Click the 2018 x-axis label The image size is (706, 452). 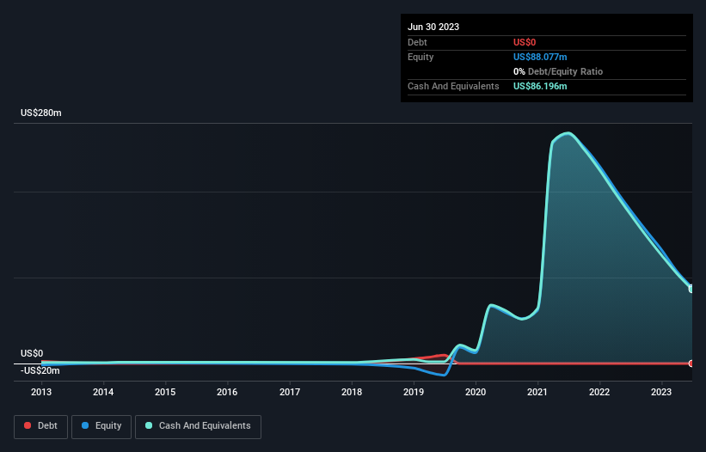tap(352, 392)
